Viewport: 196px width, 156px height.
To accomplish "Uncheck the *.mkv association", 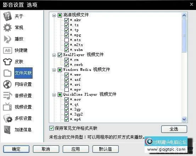I will coord(67,20).
